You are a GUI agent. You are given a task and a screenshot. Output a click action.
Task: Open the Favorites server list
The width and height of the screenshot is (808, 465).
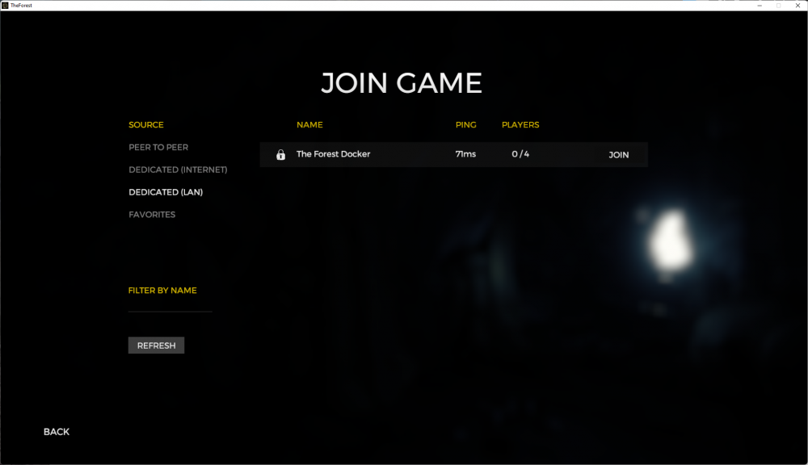click(x=152, y=215)
